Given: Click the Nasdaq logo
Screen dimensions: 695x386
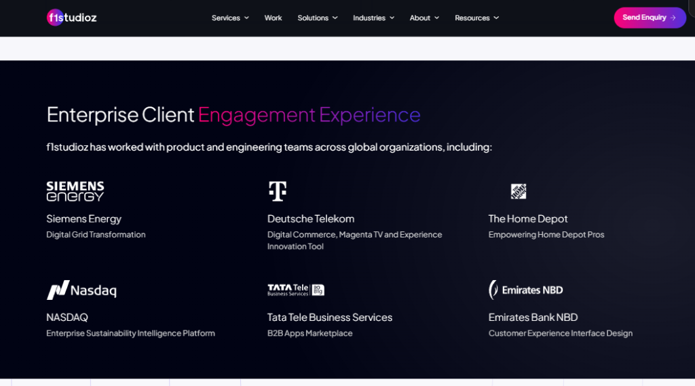Looking at the screenshot, I should [81, 290].
